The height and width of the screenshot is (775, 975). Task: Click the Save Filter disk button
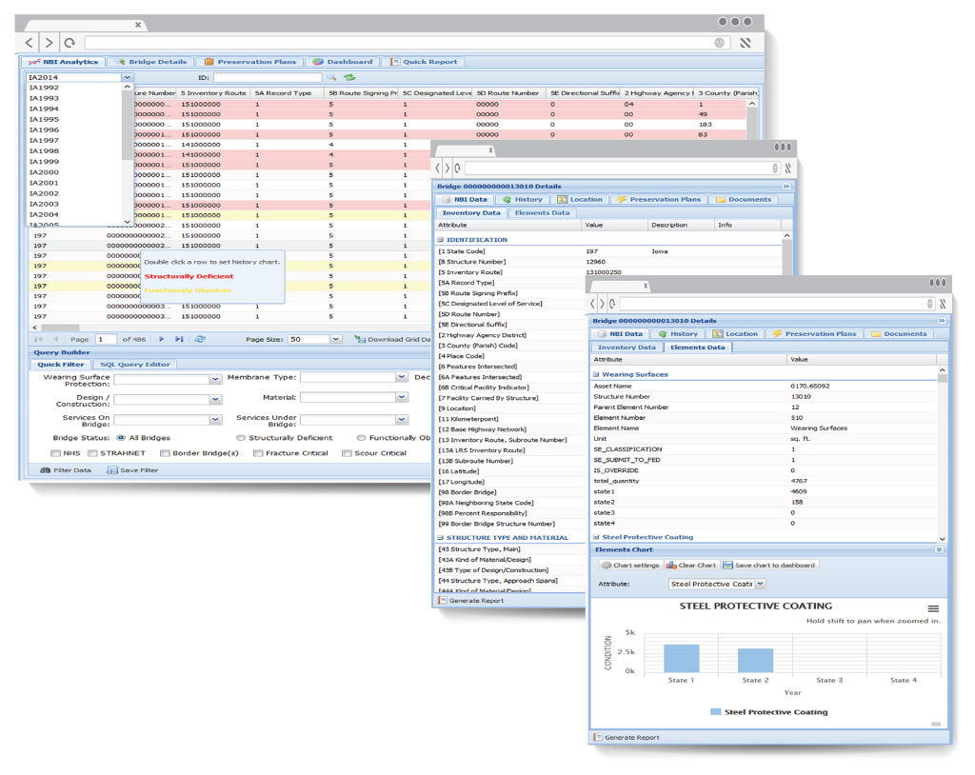132,470
